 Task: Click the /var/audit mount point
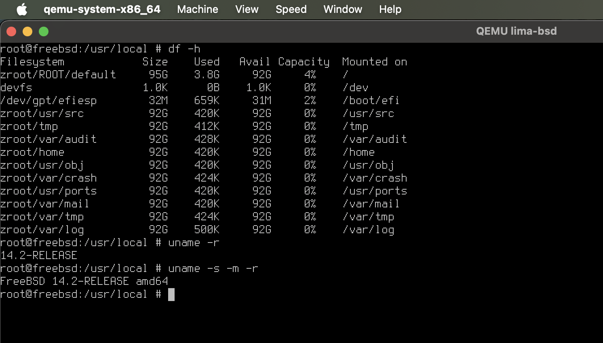(375, 139)
